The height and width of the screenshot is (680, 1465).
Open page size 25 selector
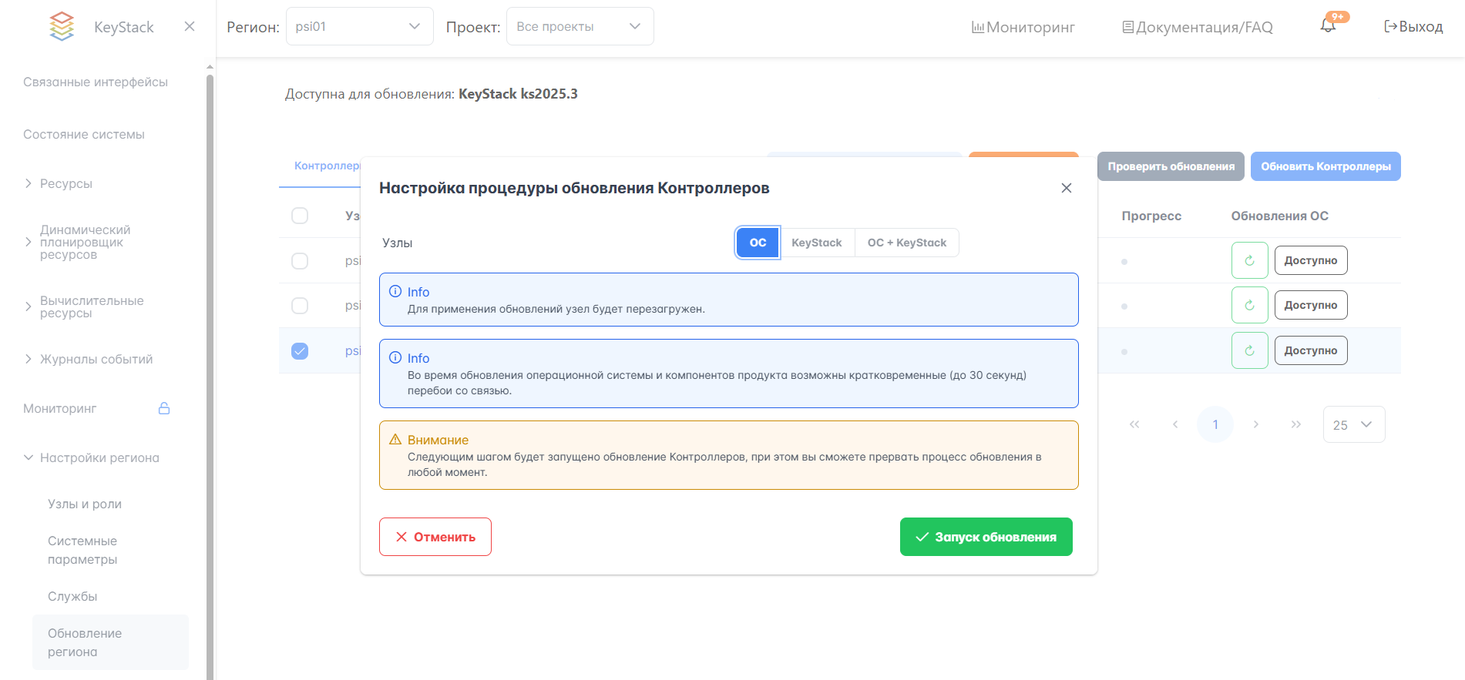[x=1353, y=424]
